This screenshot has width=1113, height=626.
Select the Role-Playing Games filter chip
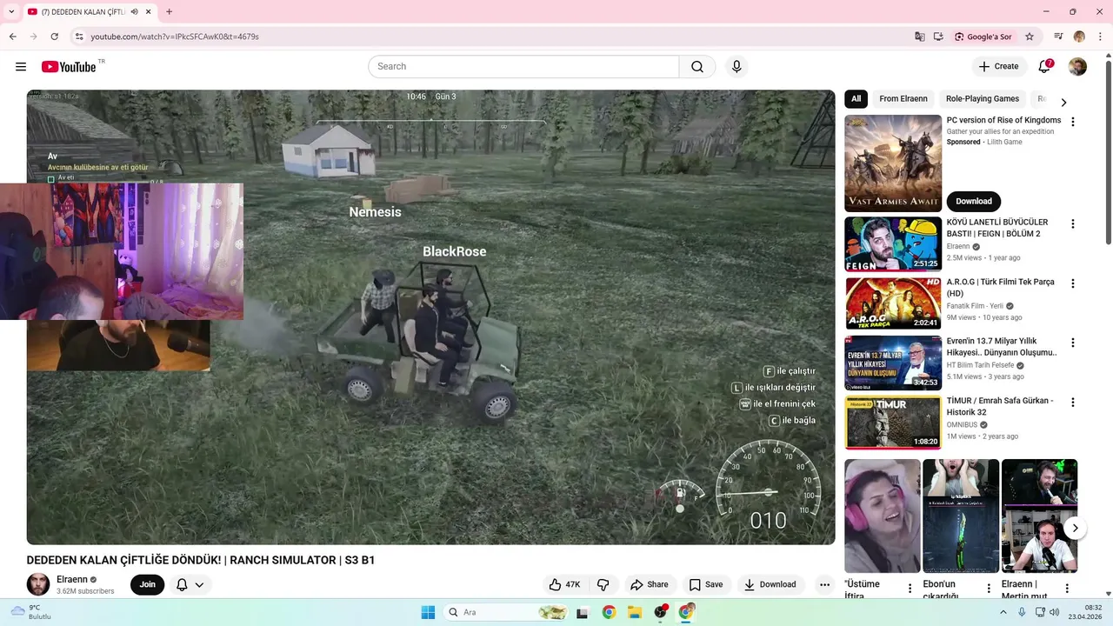click(x=982, y=99)
